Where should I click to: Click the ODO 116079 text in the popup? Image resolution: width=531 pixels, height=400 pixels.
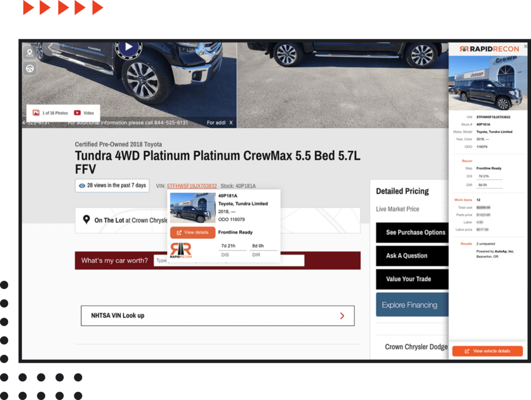point(231,219)
